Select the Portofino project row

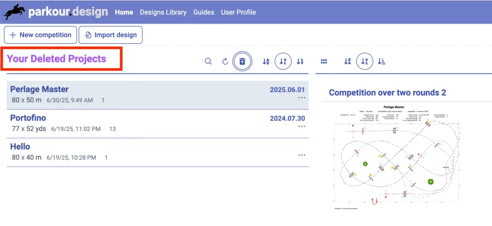click(x=144, y=123)
